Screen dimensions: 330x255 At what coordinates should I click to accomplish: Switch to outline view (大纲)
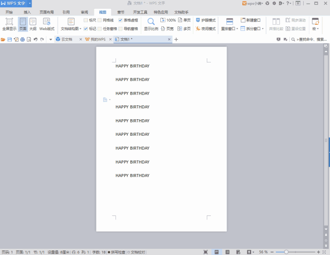pyautogui.click(x=33, y=24)
